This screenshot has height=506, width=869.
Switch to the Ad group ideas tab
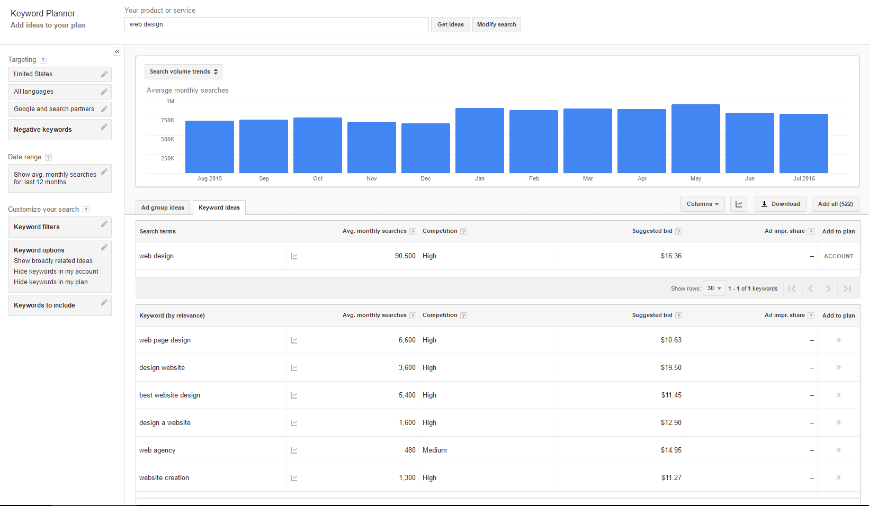point(163,207)
